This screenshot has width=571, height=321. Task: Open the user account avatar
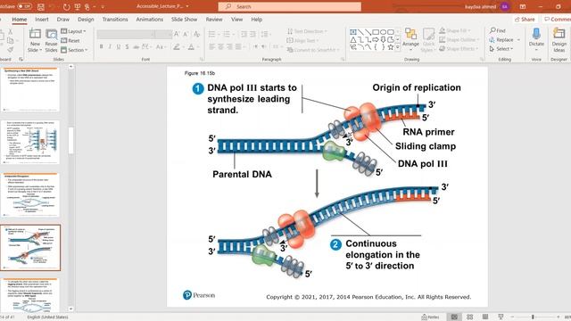pyautogui.click(x=505, y=6)
